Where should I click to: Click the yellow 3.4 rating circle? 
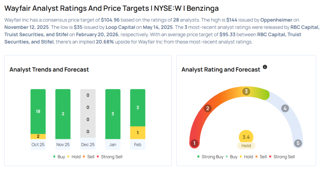[246, 137]
